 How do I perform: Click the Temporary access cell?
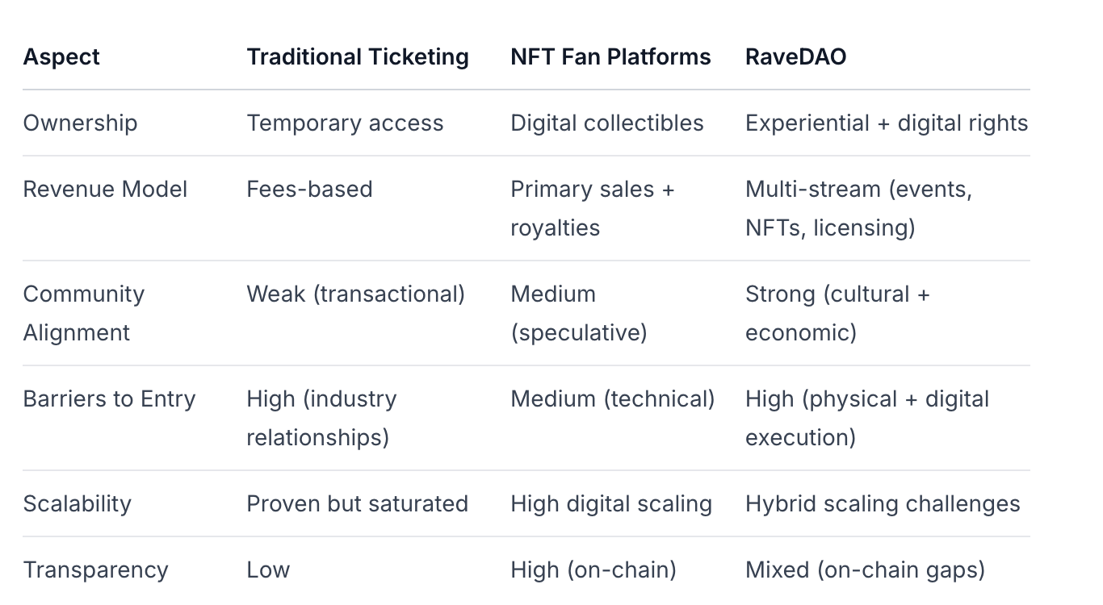pyautogui.click(x=345, y=123)
